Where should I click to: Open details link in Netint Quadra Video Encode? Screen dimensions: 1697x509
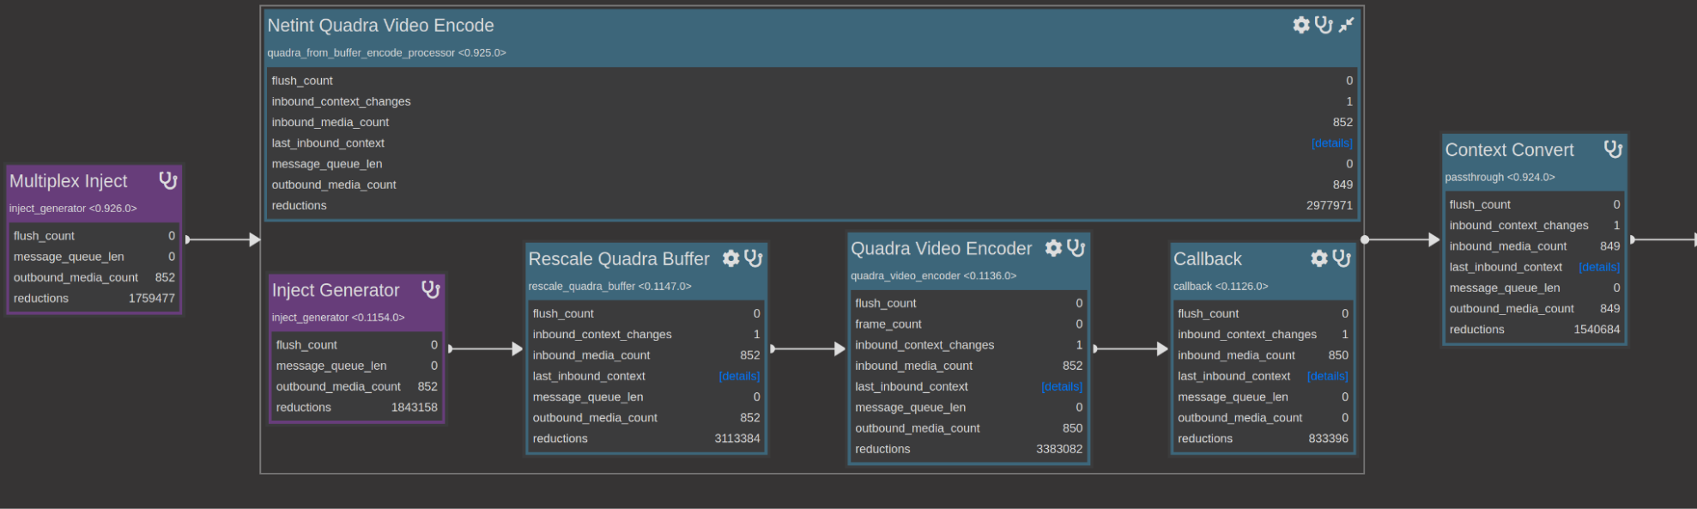click(1331, 143)
